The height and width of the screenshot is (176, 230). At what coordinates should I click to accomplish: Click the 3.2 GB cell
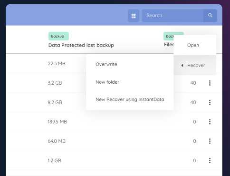point(55,83)
